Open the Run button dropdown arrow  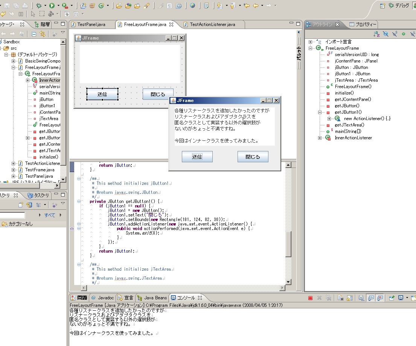click(58, 6)
